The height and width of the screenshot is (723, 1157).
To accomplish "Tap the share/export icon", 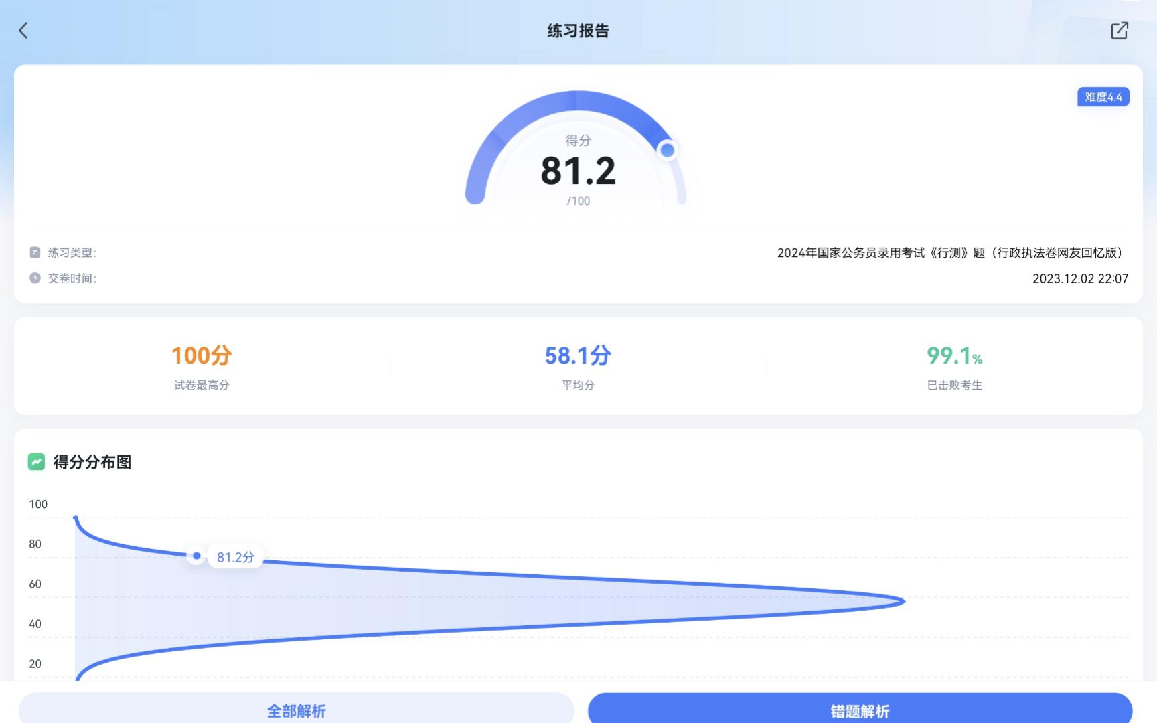I will coord(1119,31).
